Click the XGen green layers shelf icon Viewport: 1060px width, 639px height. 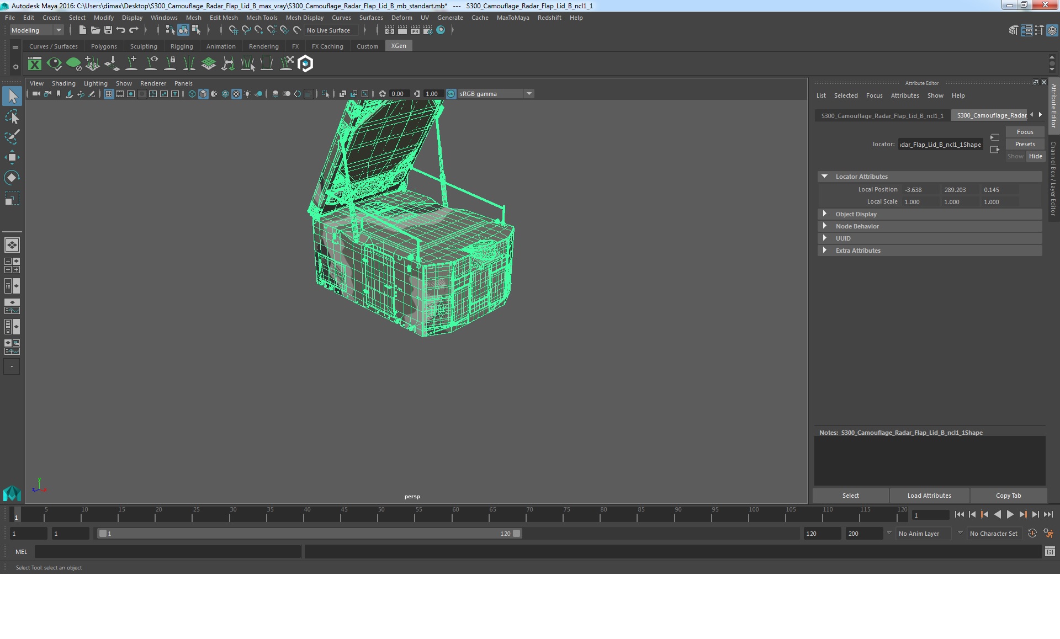[209, 64]
